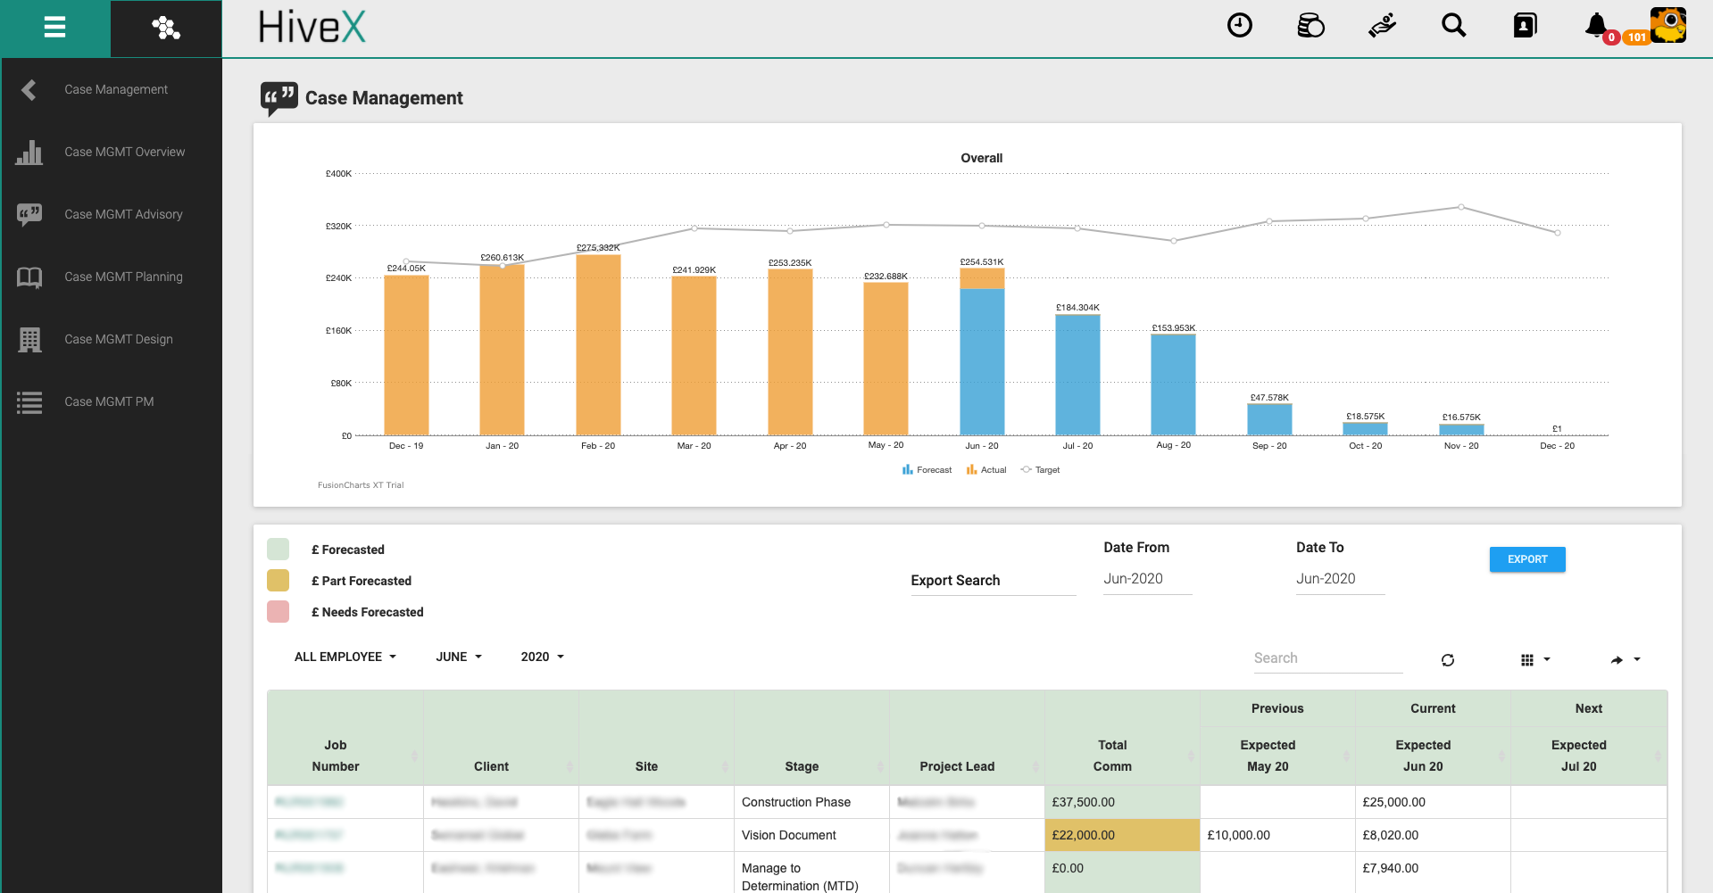Image resolution: width=1713 pixels, height=893 pixels.
Task: Open the JUNE month dropdown
Action: (459, 657)
